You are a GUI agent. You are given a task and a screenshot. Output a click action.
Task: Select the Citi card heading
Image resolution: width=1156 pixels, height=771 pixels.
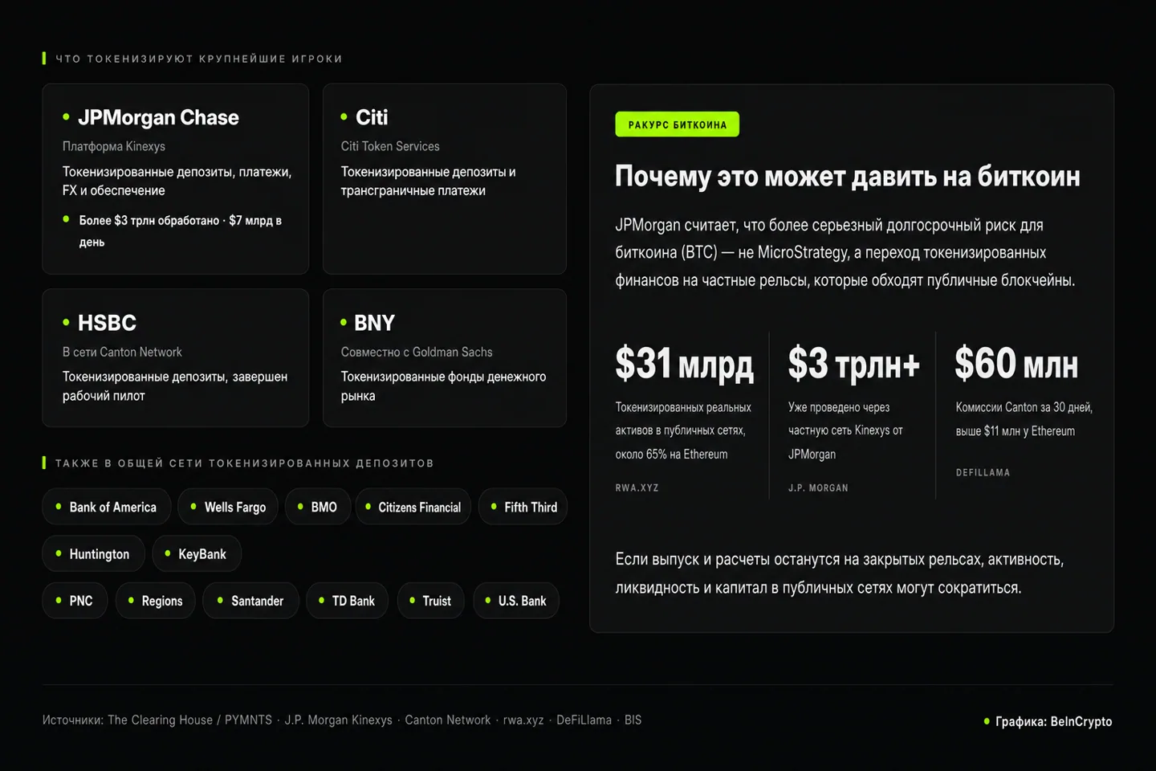(372, 117)
